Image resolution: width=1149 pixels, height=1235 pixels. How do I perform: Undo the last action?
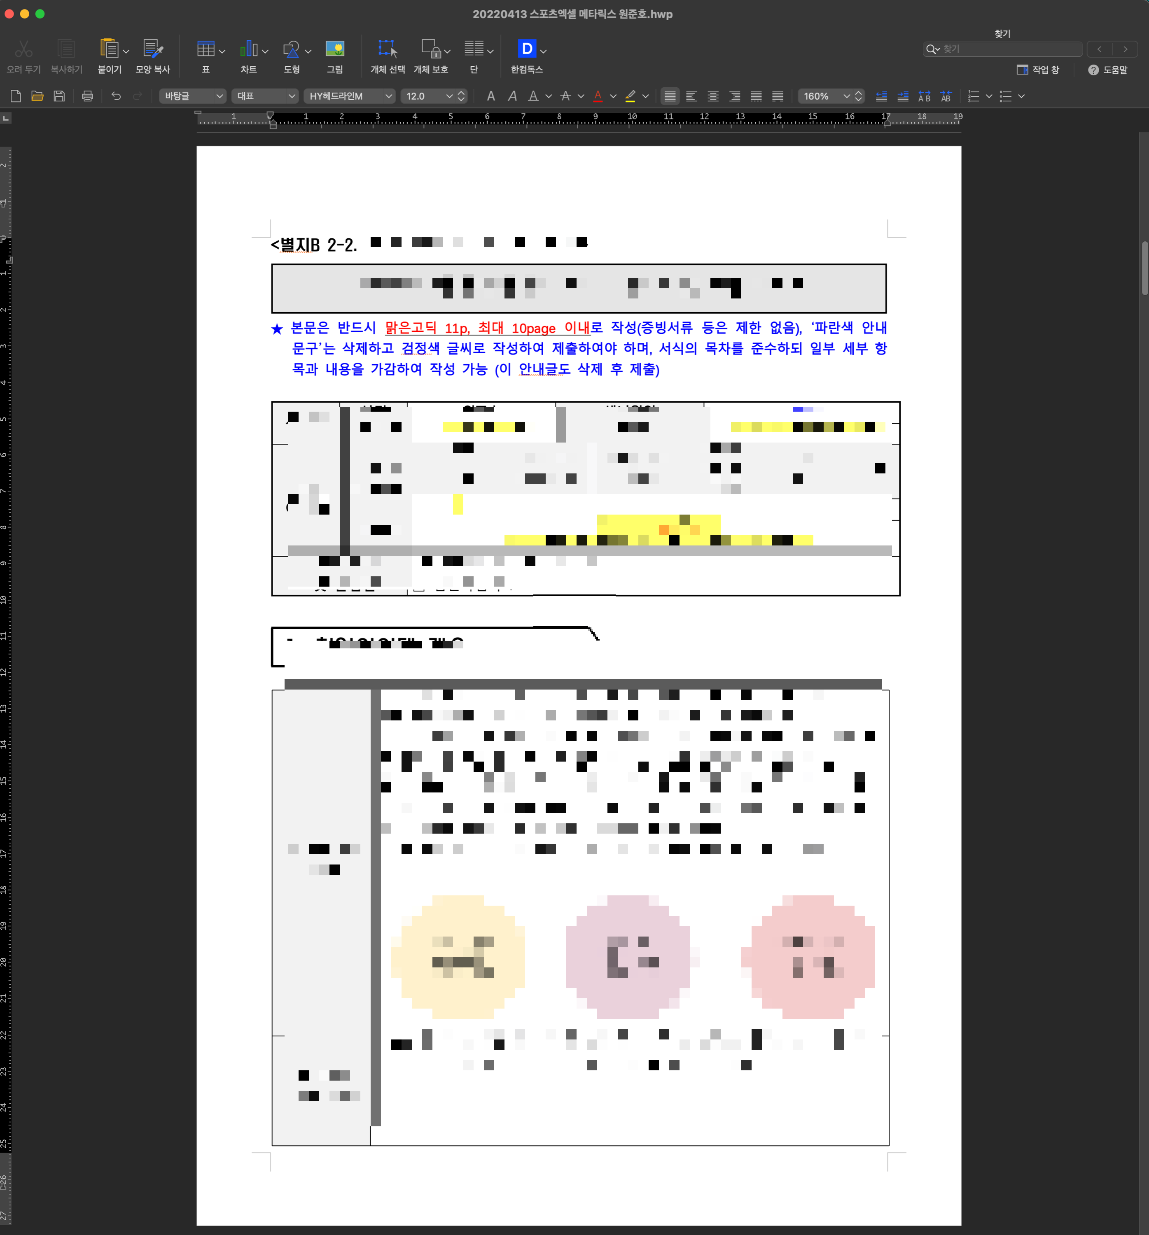click(x=116, y=96)
